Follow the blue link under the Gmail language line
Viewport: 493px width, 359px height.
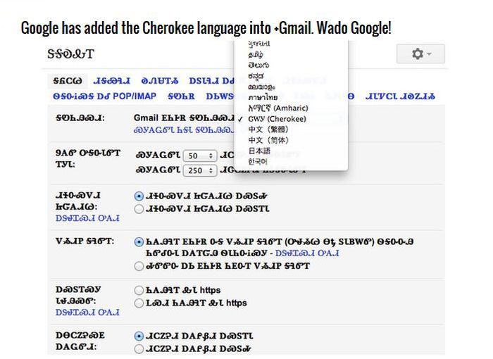point(184,130)
